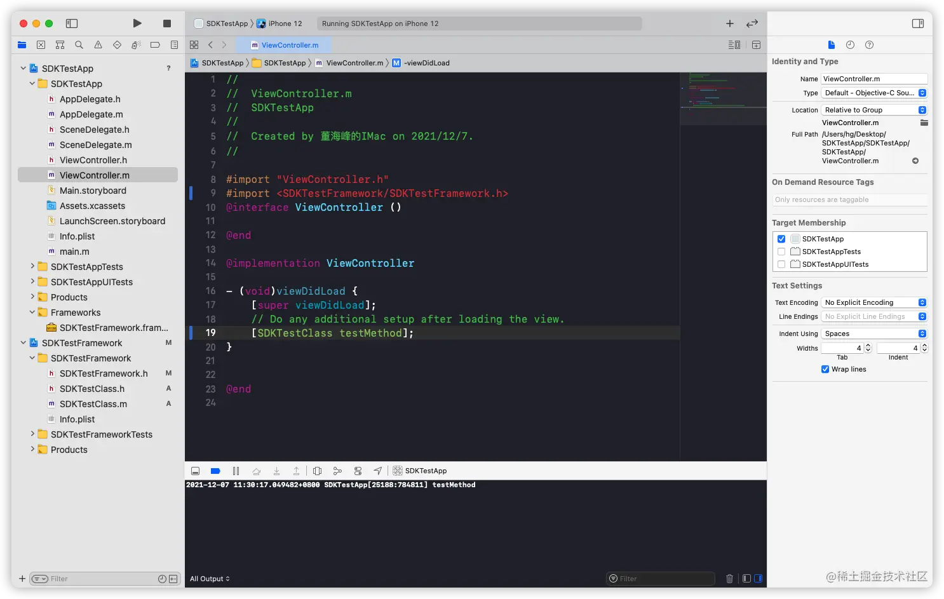
Task: Open the related items grid menu
Action: click(194, 45)
